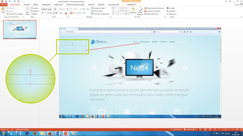Toggle bold formatting (N)
The height and width of the screenshot is (136, 243).
click(42, 13)
